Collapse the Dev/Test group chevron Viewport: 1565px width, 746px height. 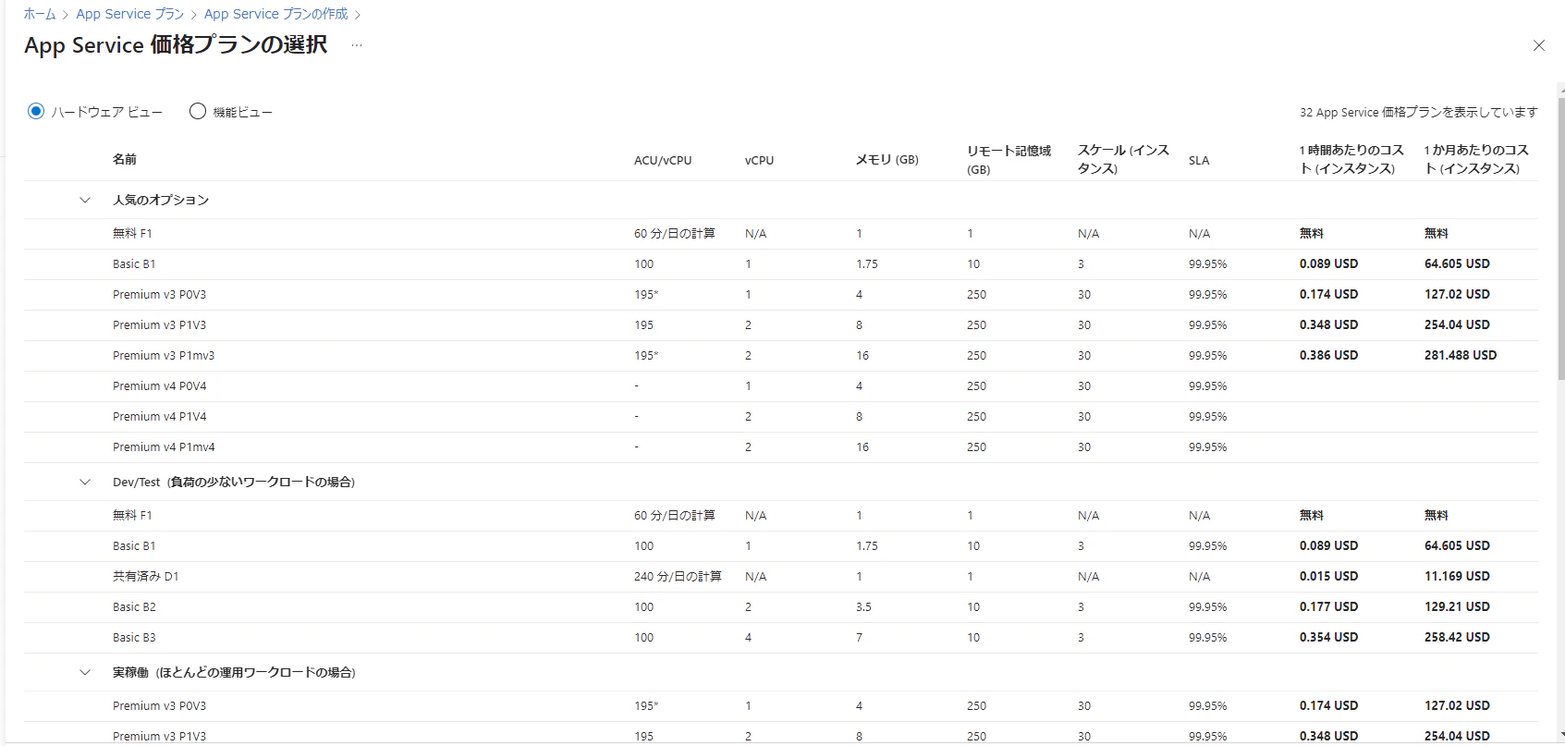tap(85, 482)
